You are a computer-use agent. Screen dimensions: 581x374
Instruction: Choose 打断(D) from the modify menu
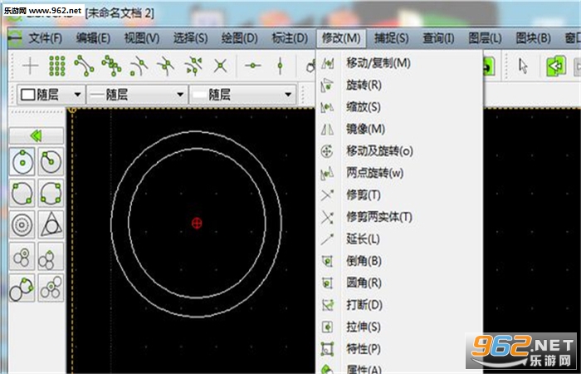pos(399,305)
